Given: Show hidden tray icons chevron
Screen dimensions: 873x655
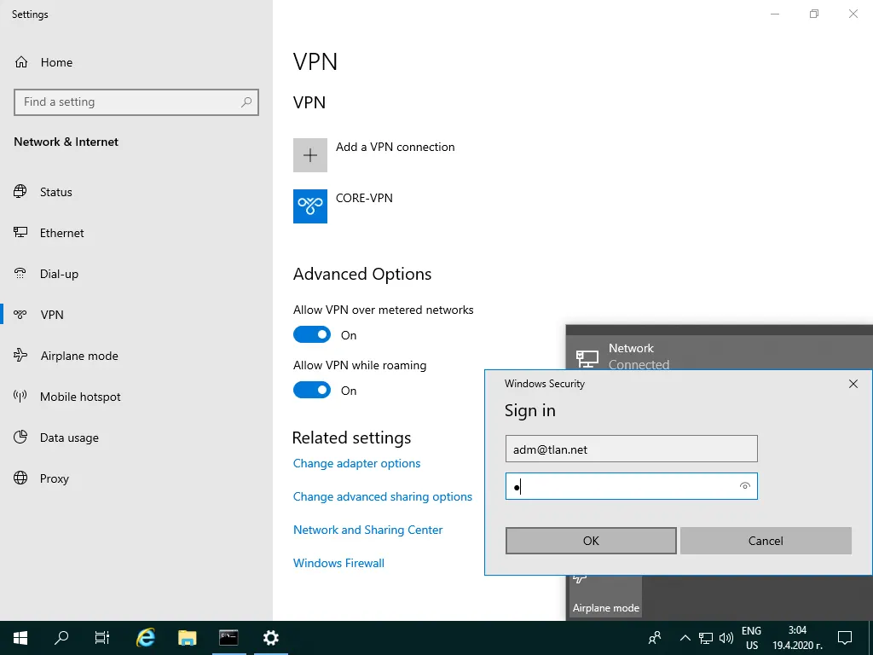Looking at the screenshot, I should click(685, 638).
